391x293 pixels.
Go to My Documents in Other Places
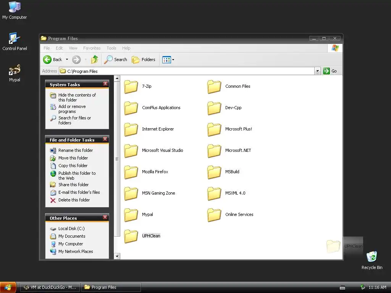click(68, 236)
